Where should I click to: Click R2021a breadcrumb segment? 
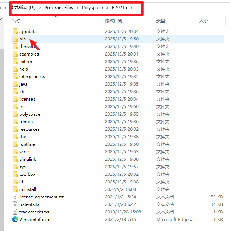(119, 8)
